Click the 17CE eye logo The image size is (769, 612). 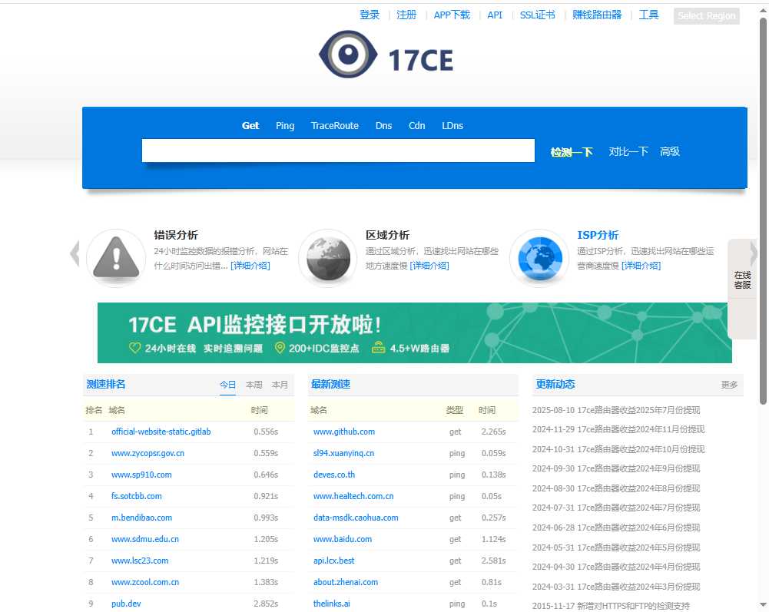pos(386,55)
